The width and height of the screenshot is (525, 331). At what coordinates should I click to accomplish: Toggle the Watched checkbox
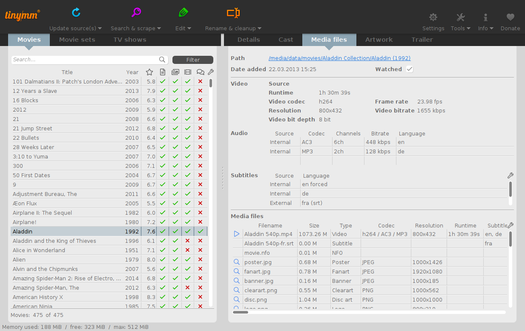pos(410,69)
